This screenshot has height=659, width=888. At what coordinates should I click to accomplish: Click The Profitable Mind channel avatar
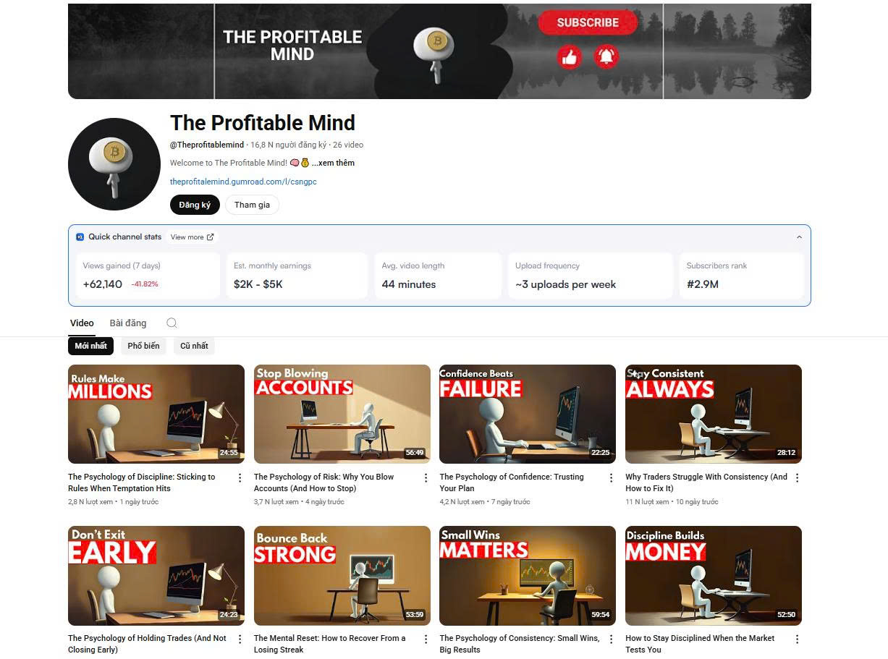pyautogui.click(x=114, y=164)
